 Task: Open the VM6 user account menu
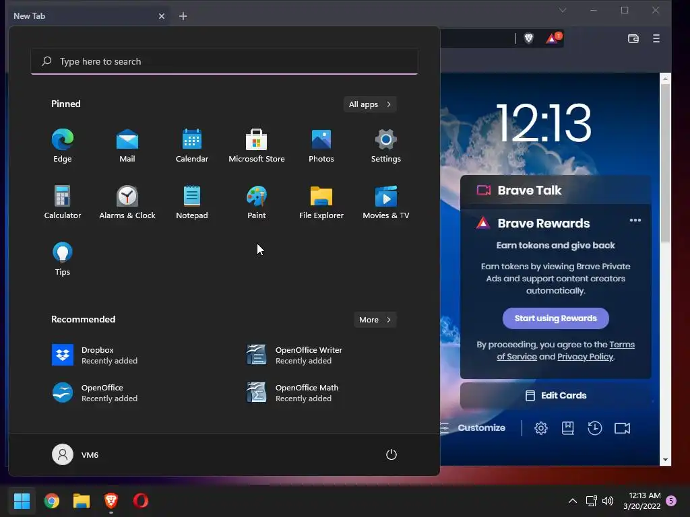click(75, 454)
